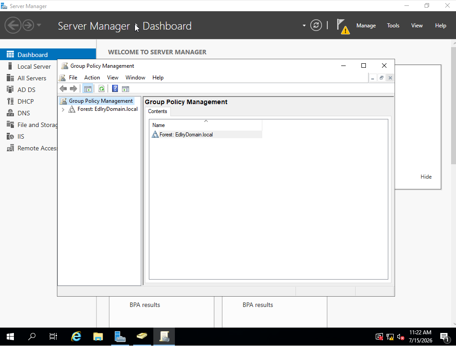
Task: Open File Explorer from taskbar
Action: click(98, 337)
